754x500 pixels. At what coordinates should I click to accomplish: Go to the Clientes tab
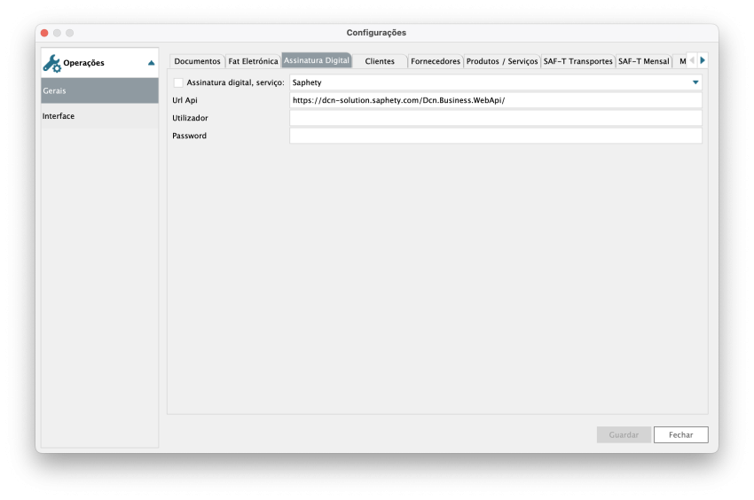[380, 61]
